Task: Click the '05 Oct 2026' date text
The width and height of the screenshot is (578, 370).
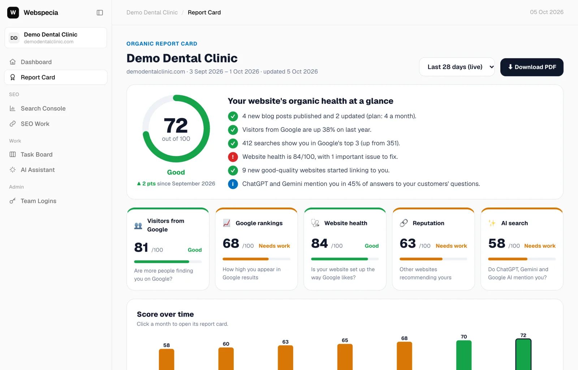Action: (547, 12)
